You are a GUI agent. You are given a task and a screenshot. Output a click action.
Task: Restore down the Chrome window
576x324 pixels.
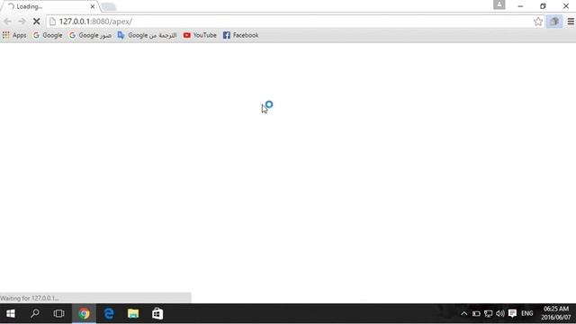click(x=543, y=6)
